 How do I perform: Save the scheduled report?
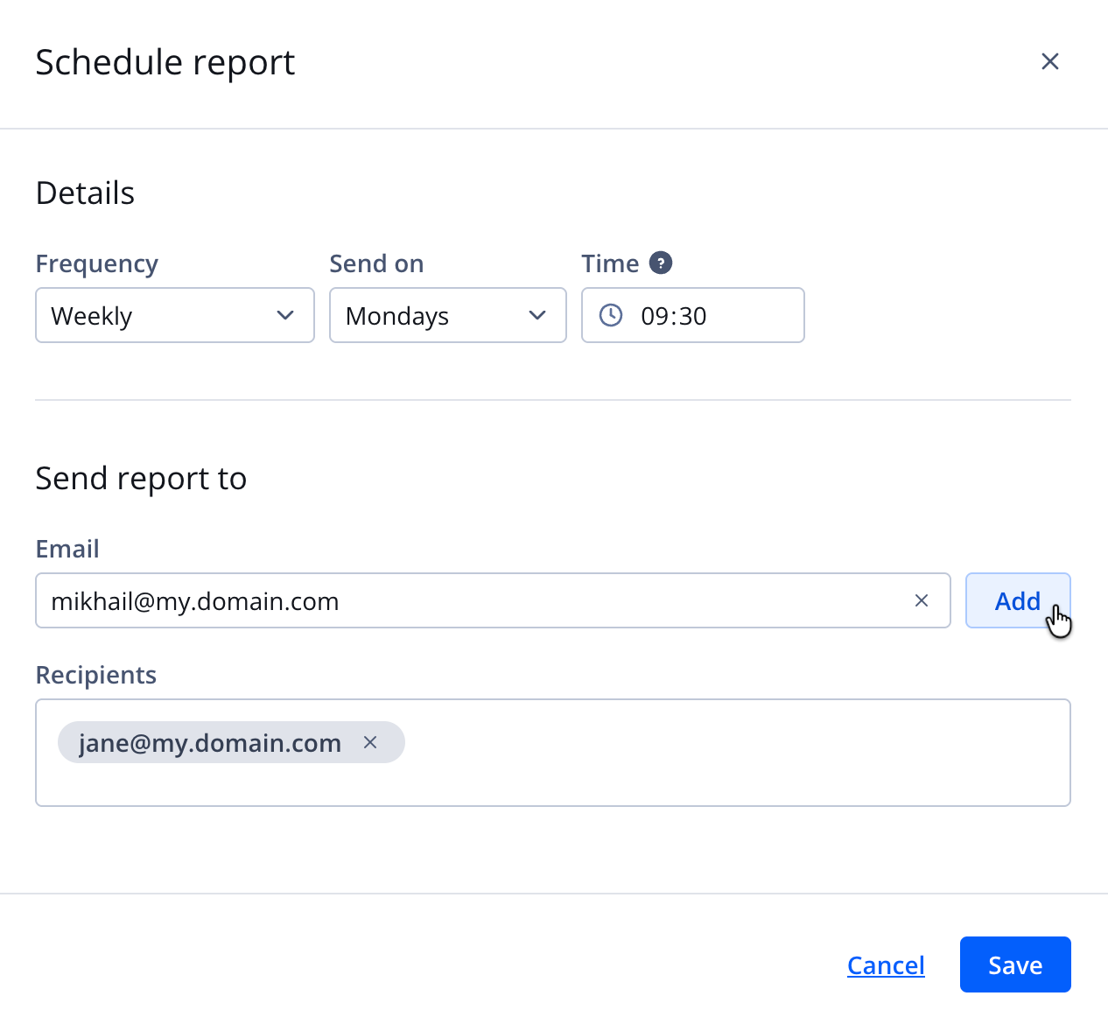1014,964
